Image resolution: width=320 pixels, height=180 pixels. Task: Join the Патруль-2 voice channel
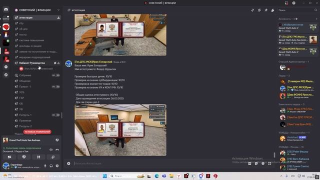(37, 126)
